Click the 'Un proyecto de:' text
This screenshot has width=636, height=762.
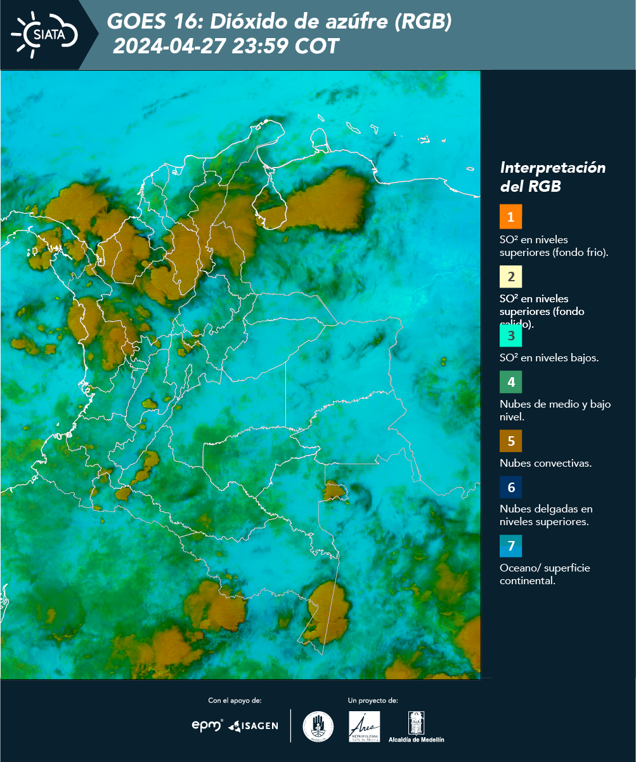click(373, 700)
